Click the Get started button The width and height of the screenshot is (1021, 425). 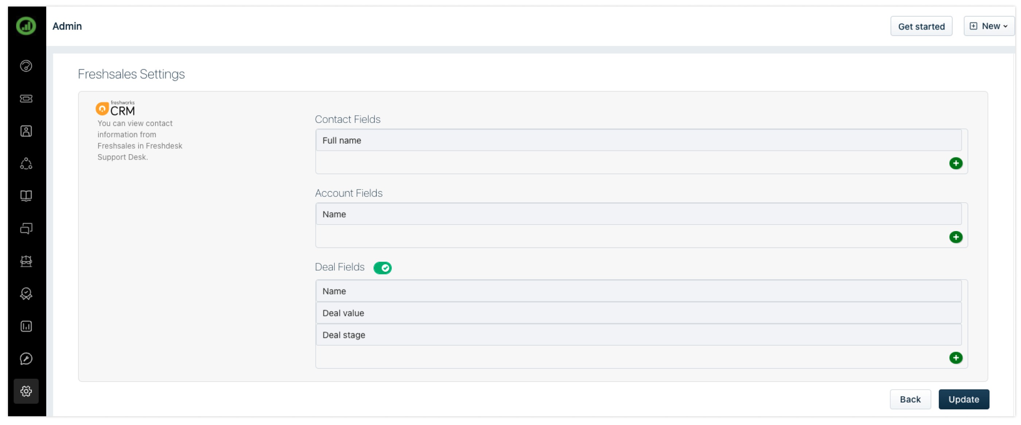coord(921,26)
